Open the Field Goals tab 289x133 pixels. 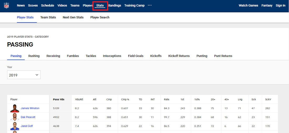coord(136,56)
